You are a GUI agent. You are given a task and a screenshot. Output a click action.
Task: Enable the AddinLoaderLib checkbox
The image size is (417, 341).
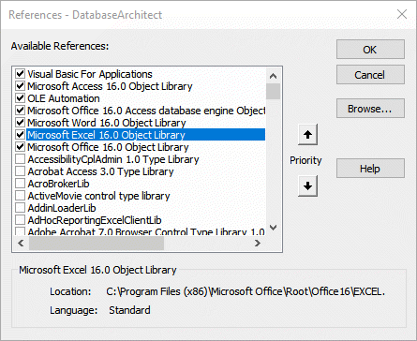pos(21,208)
